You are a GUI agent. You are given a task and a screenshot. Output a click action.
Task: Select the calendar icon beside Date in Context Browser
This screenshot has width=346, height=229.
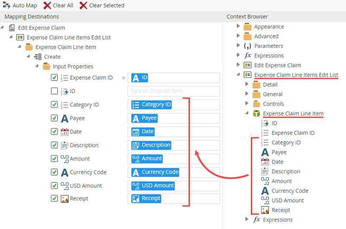tap(265, 162)
